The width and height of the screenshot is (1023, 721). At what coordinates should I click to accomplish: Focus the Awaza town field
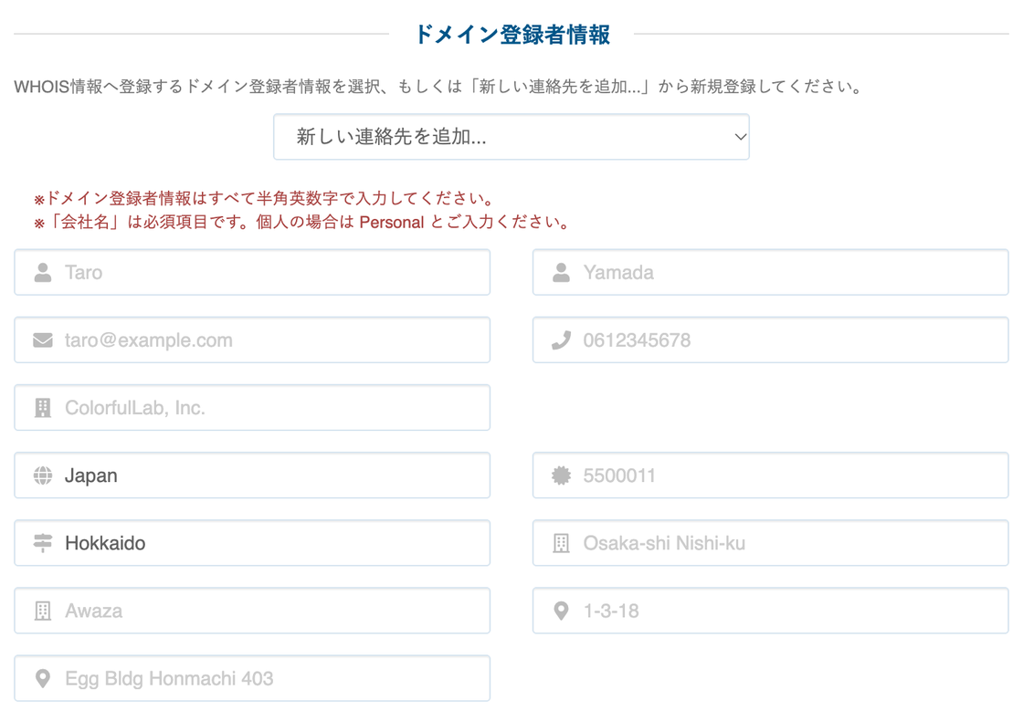(252, 611)
